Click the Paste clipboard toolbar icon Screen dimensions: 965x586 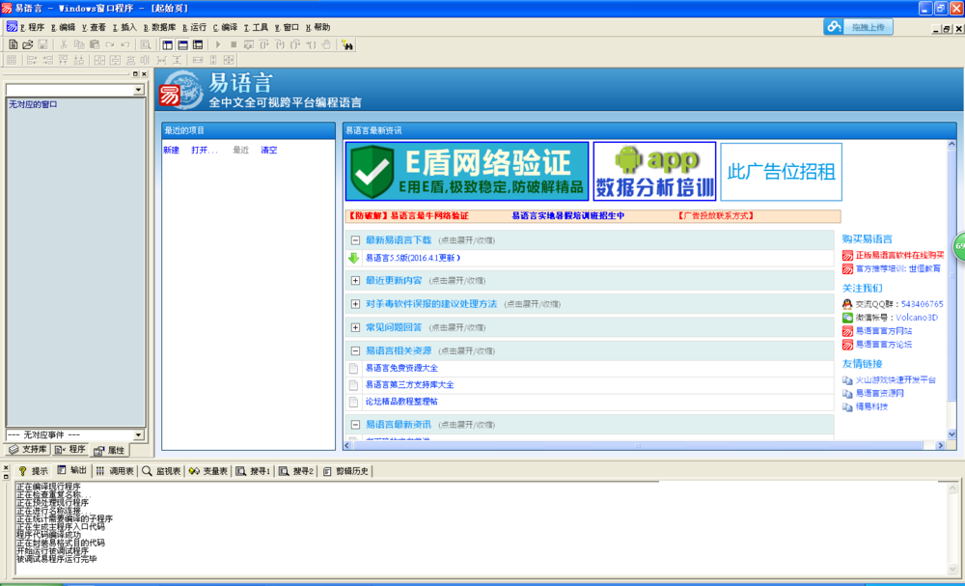click(x=95, y=45)
